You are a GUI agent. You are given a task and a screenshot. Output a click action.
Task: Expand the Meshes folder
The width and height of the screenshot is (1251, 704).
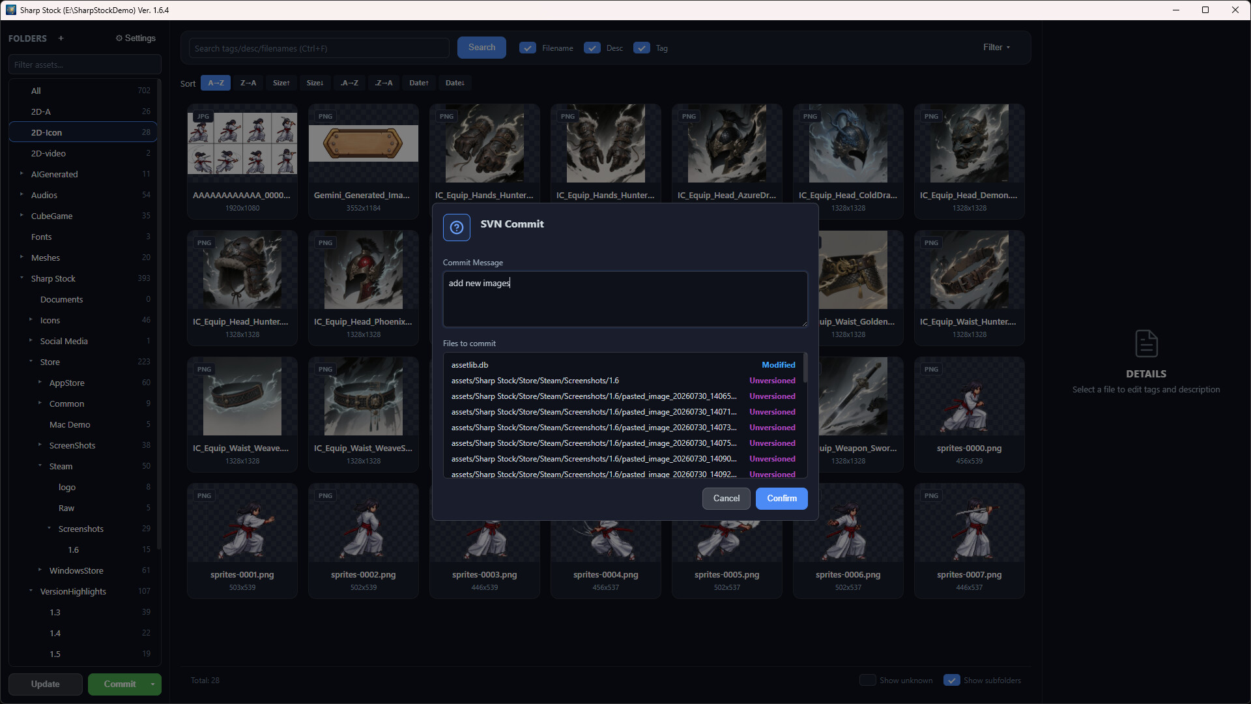point(22,257)
